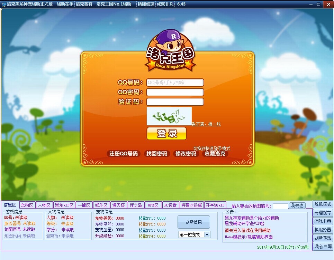This screenshot has width=334, height=260.
Task: Click 刷新信息 button
Action: [193, 222]
